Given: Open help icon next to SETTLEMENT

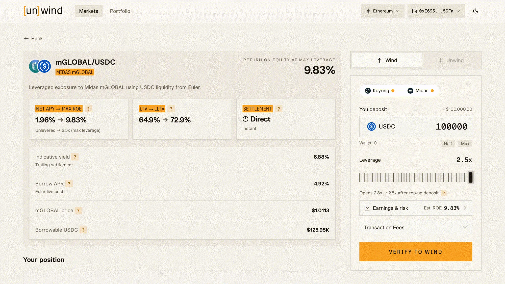Looking at the screenshot, I should coord(279,109).
